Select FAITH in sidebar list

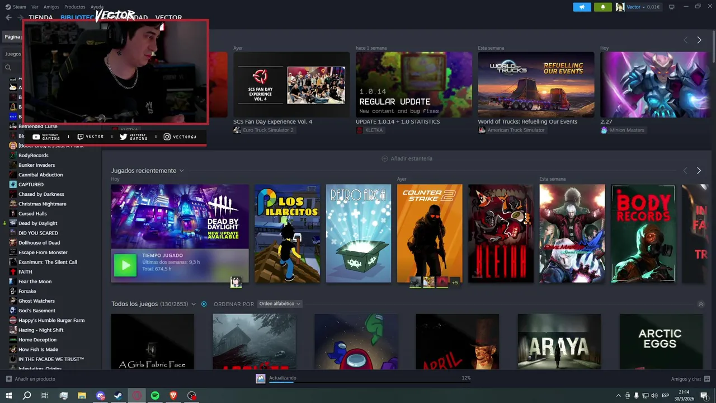tap(25, 271)
